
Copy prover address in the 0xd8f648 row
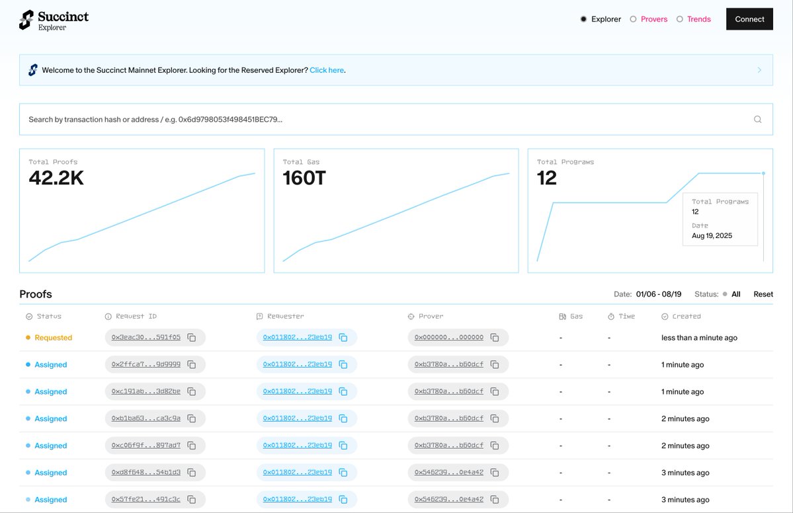pos(495,473)
